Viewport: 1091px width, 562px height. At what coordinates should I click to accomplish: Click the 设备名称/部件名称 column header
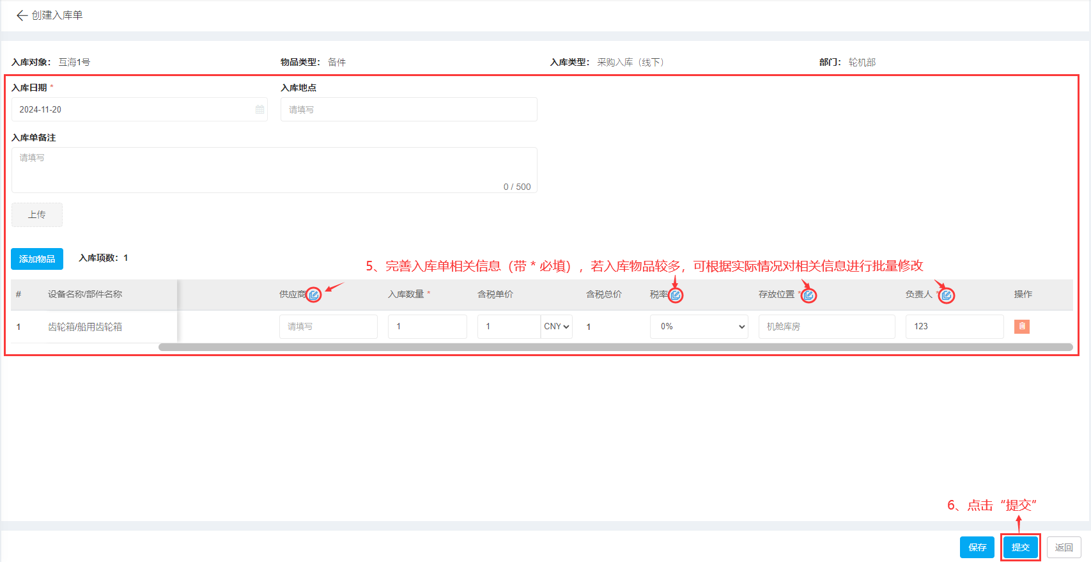coord(85,294)
